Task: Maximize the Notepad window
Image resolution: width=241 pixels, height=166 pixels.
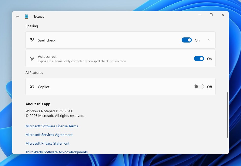Action: click(x=211, y=15)
